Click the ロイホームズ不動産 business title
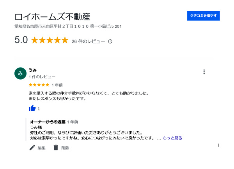This screenshot has width=234, height=169. click(52, 17)
